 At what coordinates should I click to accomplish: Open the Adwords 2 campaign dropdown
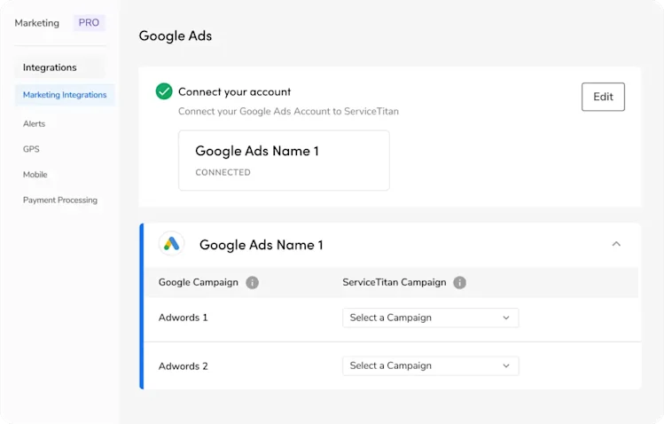pyautogui.click(x=430, y=365)
